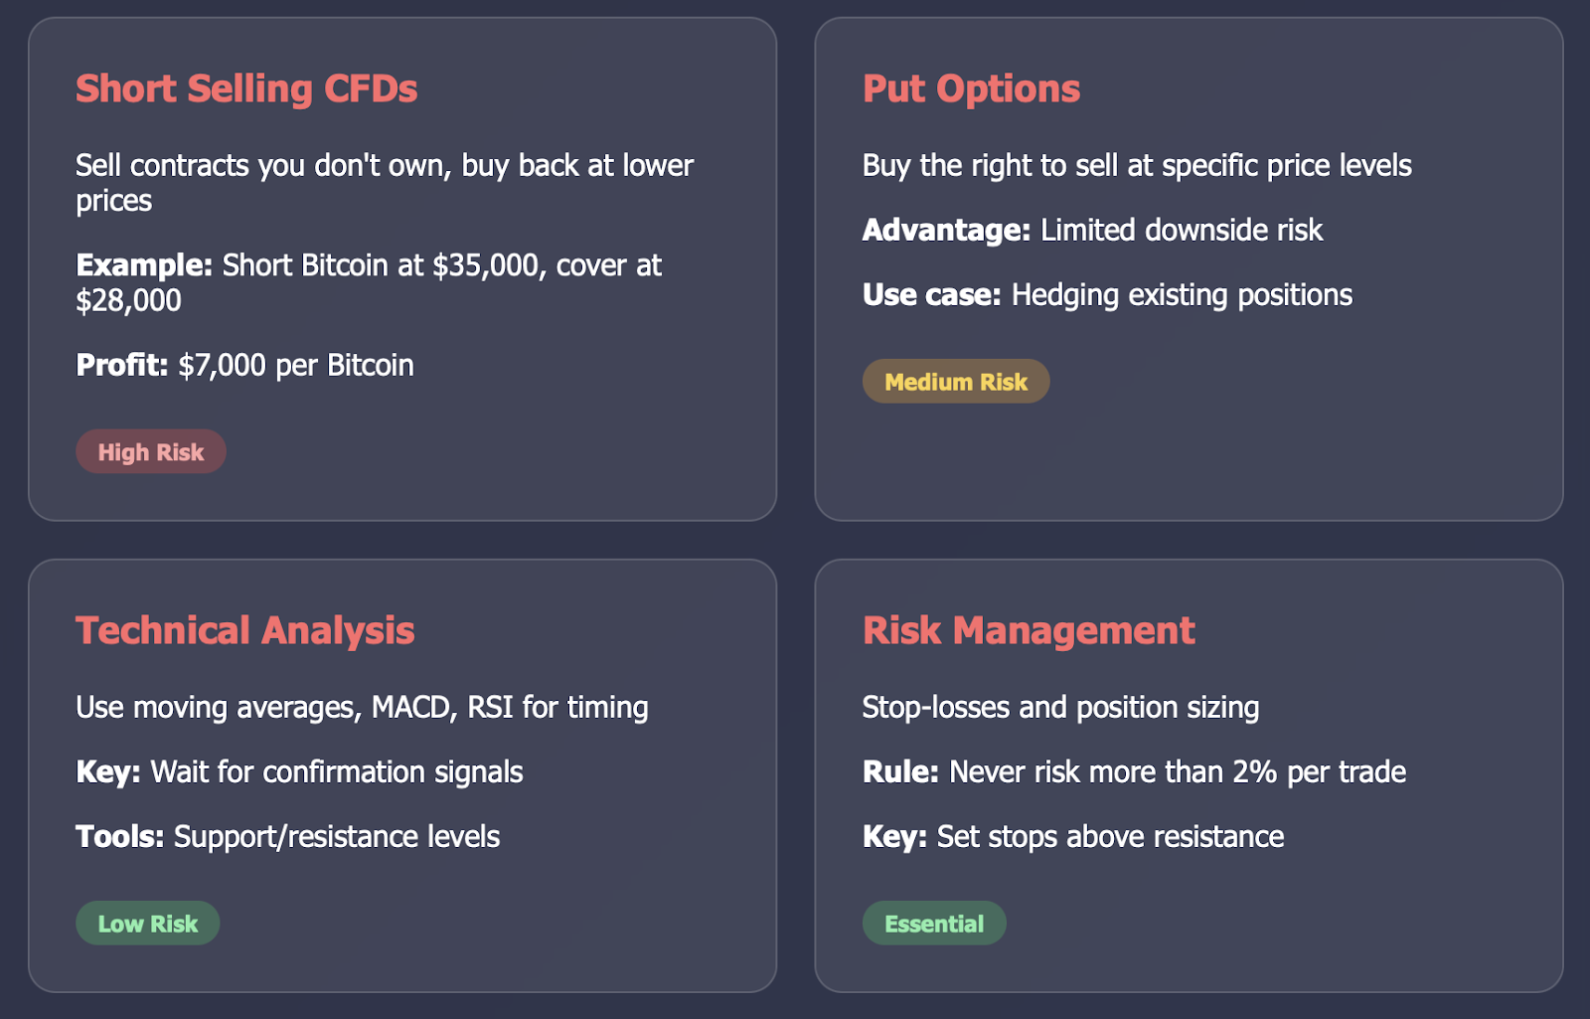Open the Put Options heading

(x=971, y=88)
